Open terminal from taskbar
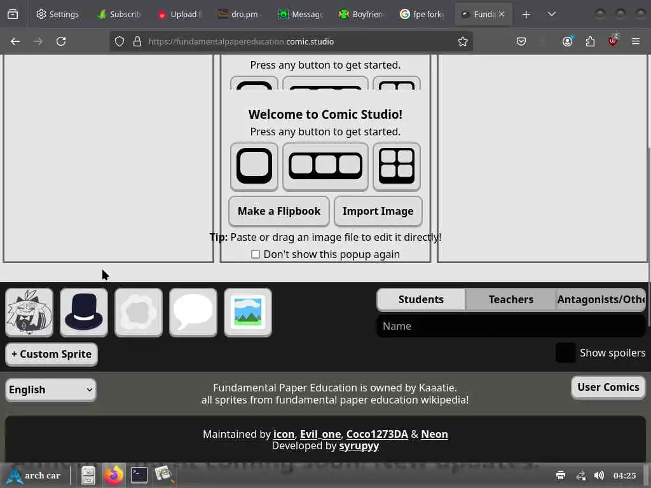Viewport: 651px width, 488px height. pyautogui.click(x=139, y=475)
